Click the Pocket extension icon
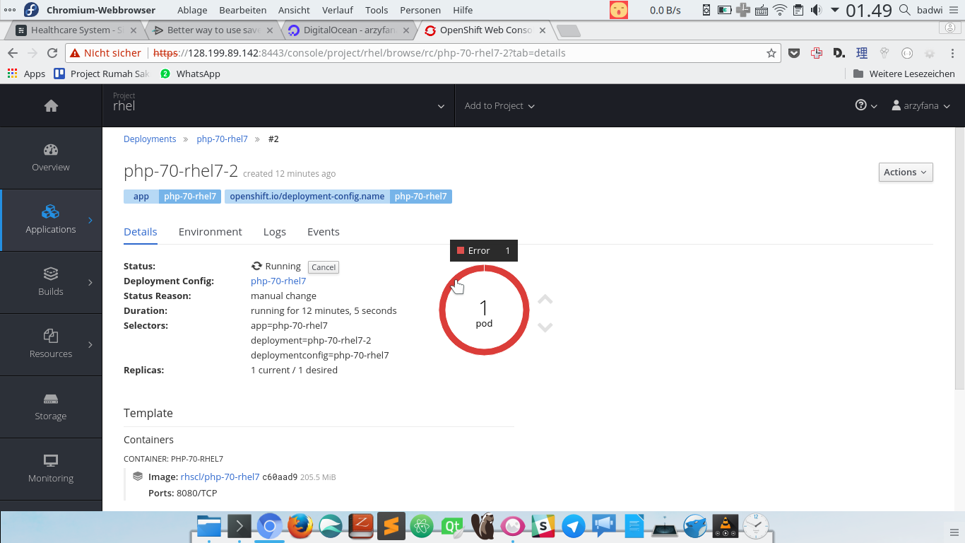 point(794,53)
